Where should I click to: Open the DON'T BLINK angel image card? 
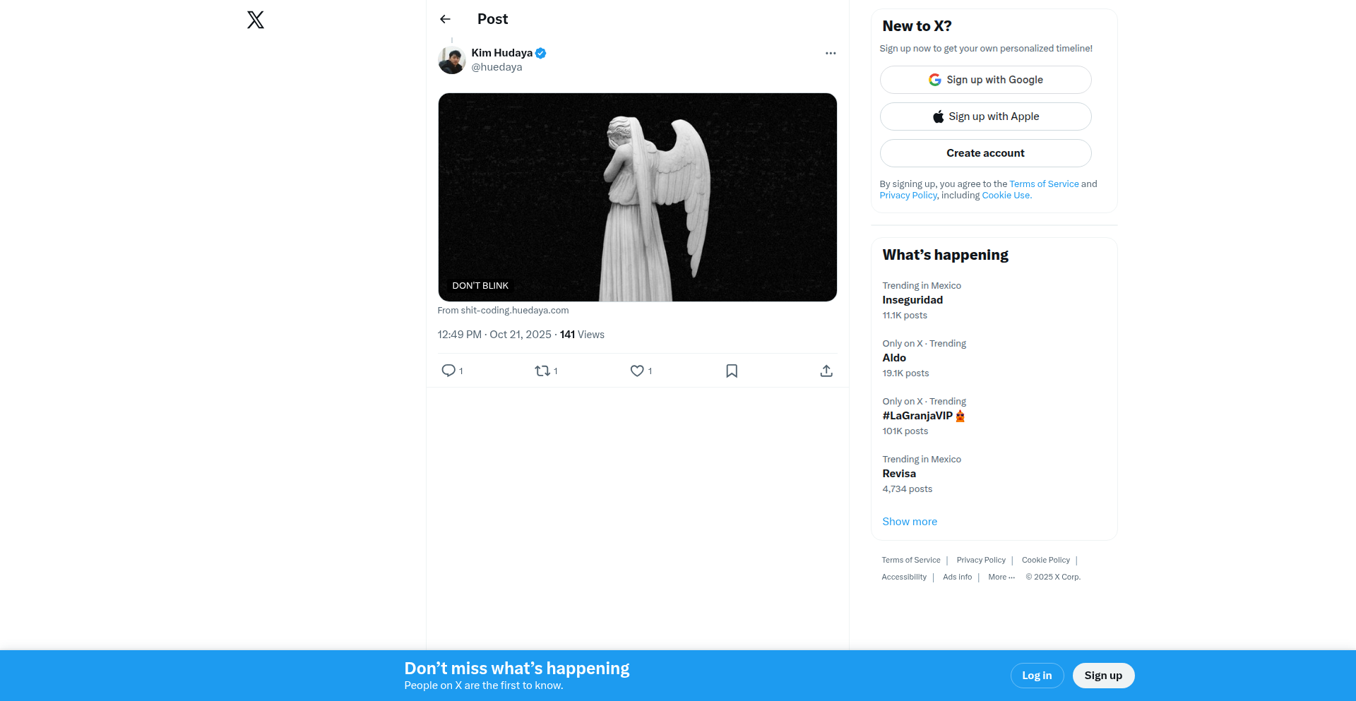[x=637, y=197]
